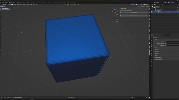Click the asset browser filter icon
The width and height of the screenshot is (179, 100).
[147, 97]
